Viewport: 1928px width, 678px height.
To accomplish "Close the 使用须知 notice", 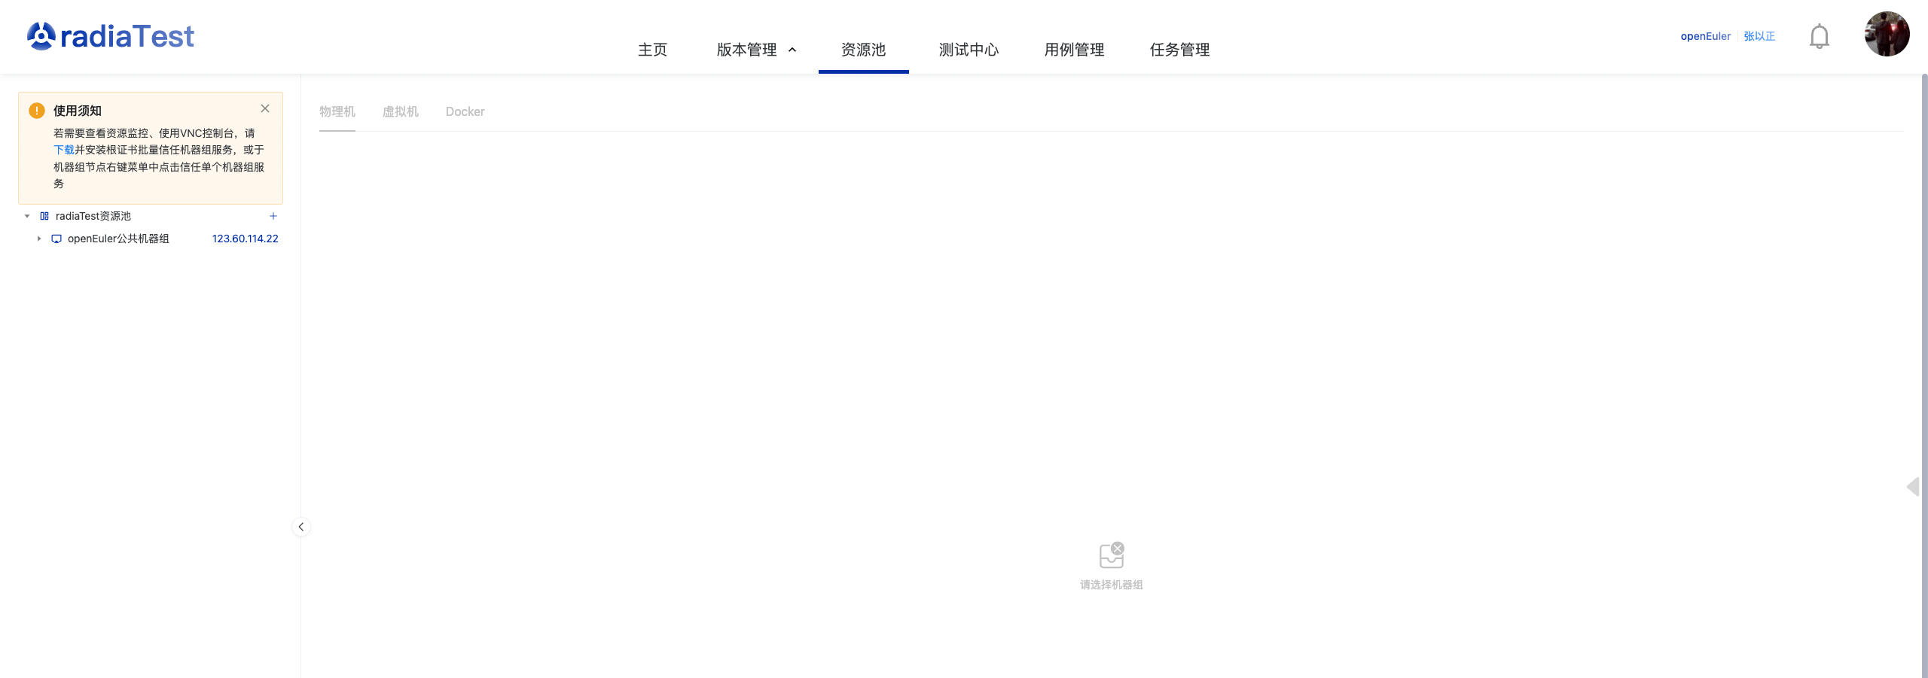I will coord(265,108).
